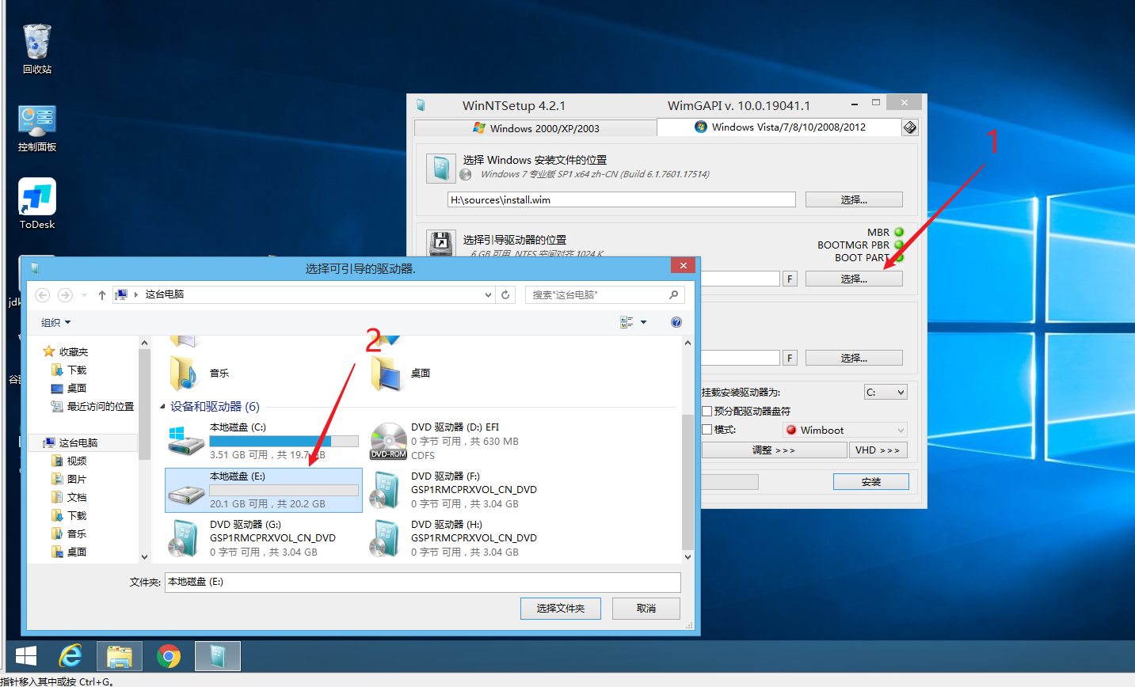Screen dimensions: 1135x687
Task: Collapse the 设备和驱动器 group
Action: coord(162,407)
